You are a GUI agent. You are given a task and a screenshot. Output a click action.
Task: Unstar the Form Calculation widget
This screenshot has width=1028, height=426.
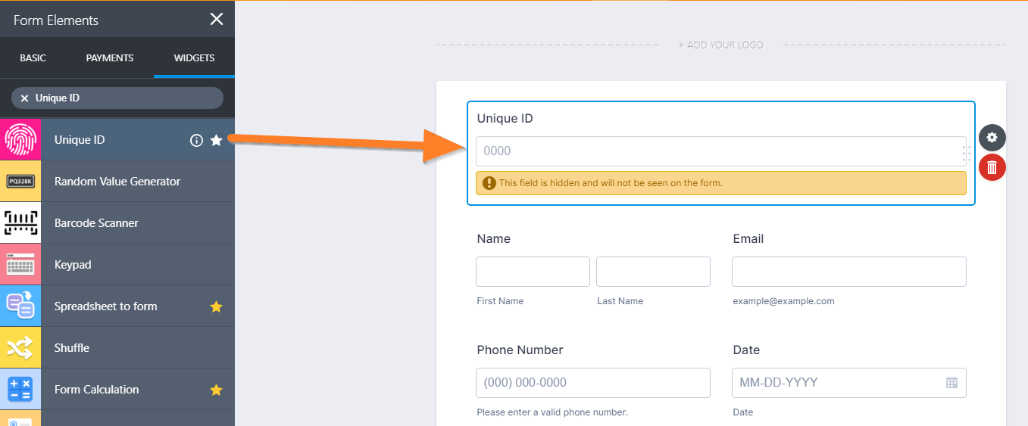(x=216, y=390)
